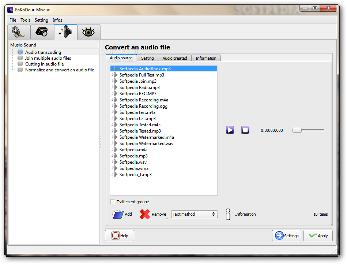Select Softpedia Watermarked.wav in the list

(164, 144)
